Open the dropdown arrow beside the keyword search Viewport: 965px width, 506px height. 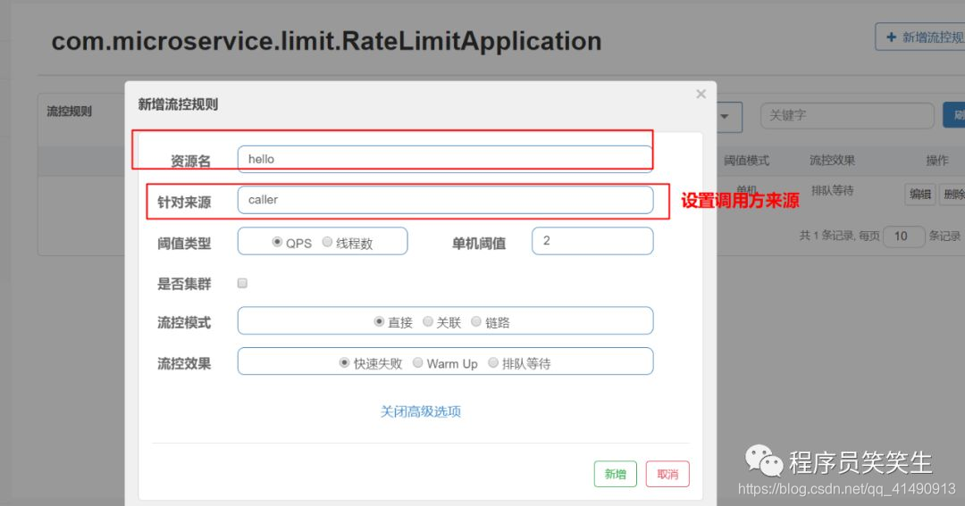point(725,116)
